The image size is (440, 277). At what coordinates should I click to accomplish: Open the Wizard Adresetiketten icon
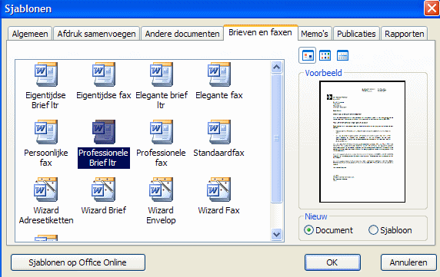pos(46,190)
